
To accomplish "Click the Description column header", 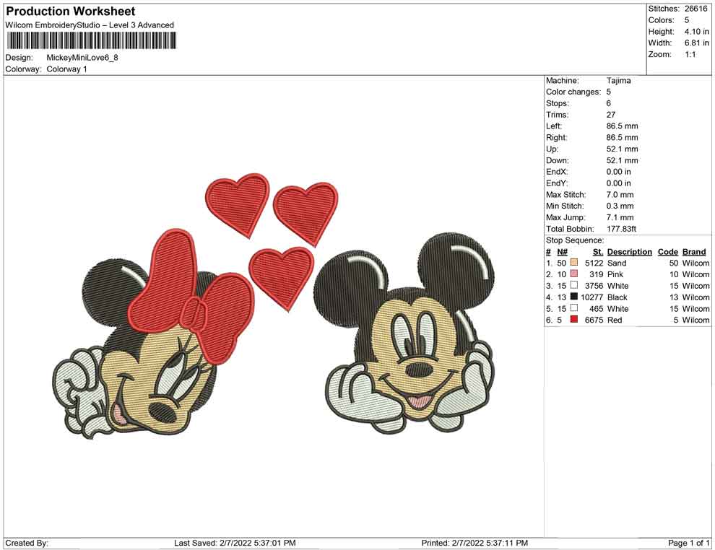I will 629,252.
